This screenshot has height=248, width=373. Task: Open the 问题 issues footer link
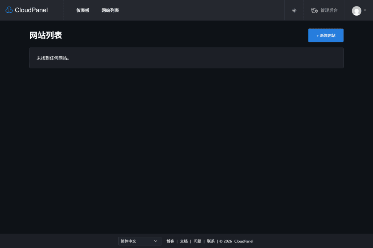coord(197,241)
